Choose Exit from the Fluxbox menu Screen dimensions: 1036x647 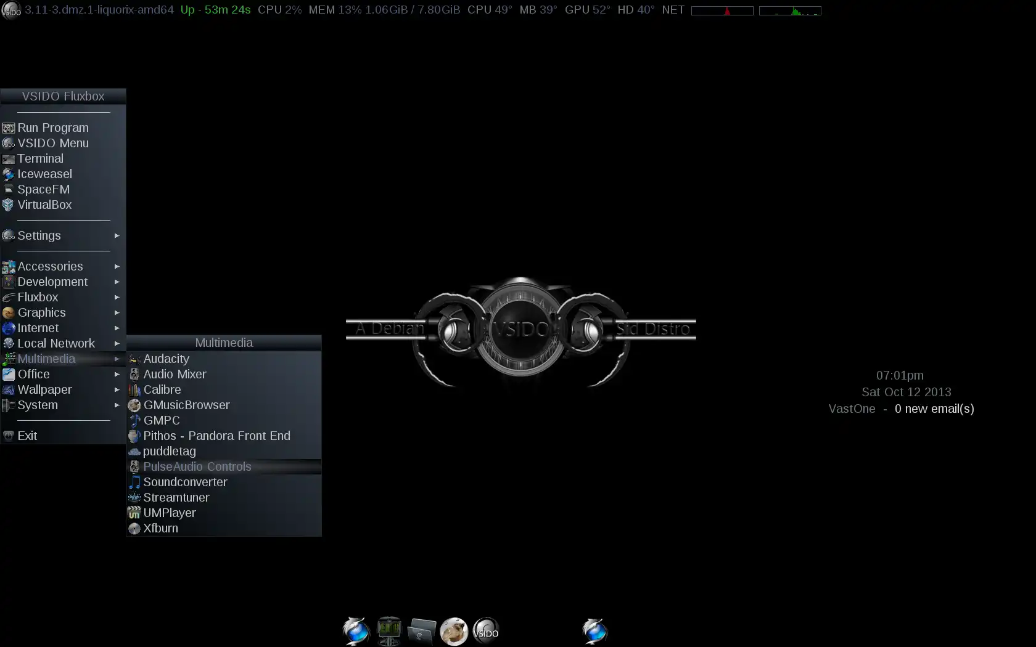[63, 436]
